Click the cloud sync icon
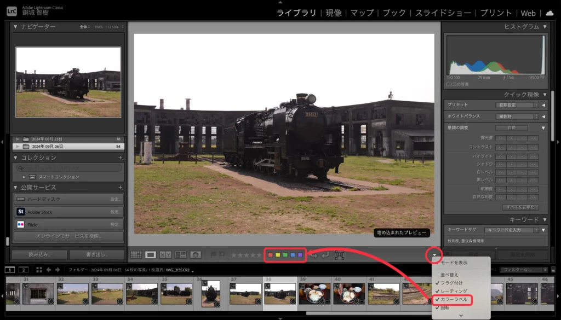The height and width of the screenshot is (320, 561). pyautogui.click(x=549, y=13)
